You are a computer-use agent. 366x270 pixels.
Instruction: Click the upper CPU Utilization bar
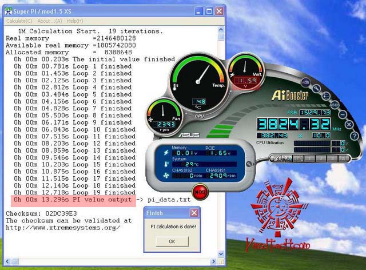click(x=312, y=143)
